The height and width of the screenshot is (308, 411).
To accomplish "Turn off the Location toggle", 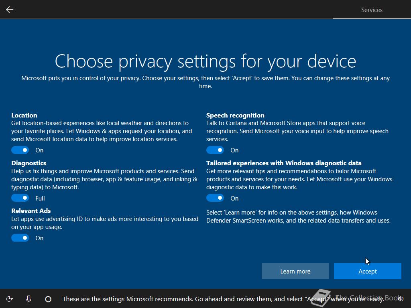I will click(x=20, y=150).
